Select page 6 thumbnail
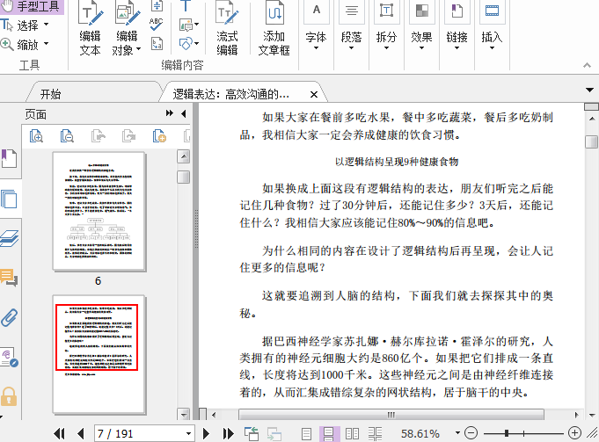This screenshot has height=442, width=599. (99, 211)
